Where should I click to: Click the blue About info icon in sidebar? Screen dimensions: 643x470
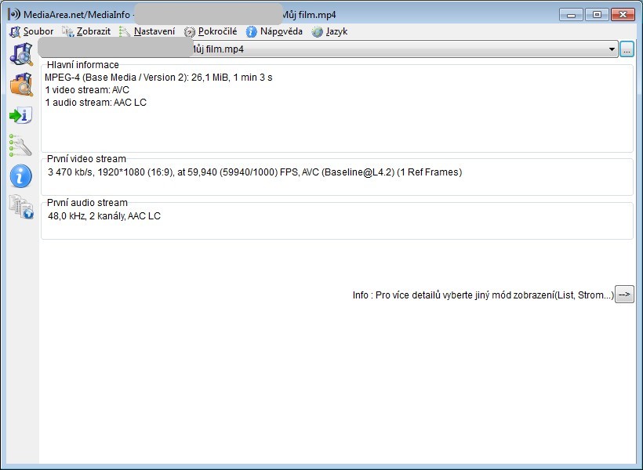(x=20, y=176)
